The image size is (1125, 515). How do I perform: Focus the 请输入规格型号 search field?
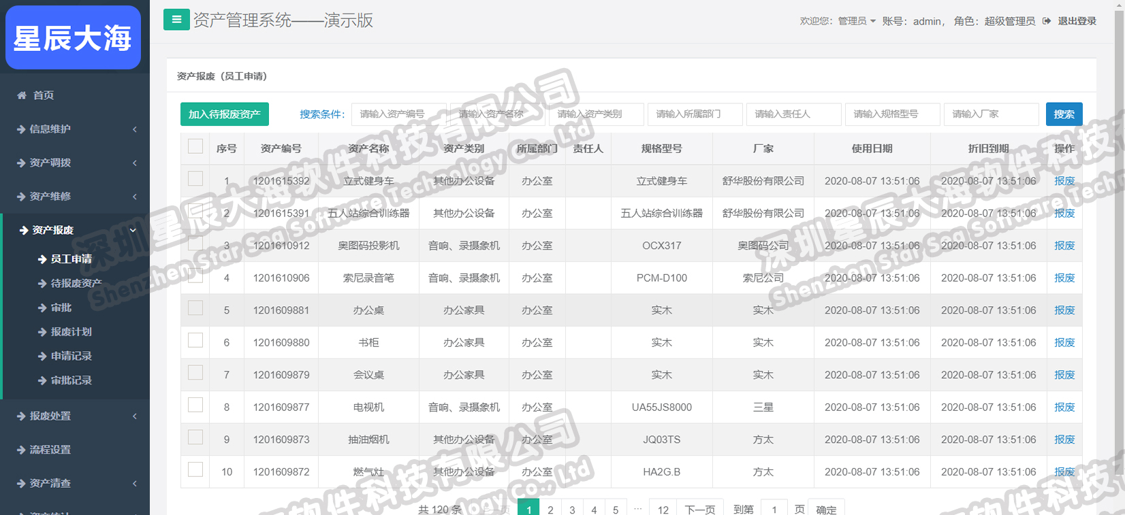(893, 114)
